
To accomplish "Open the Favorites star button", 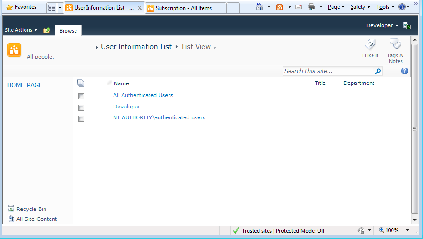I will click(21, 7).
